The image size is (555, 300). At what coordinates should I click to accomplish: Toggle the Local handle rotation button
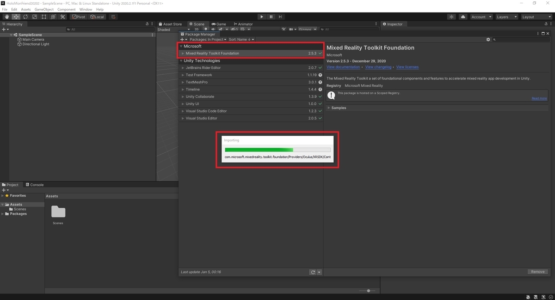point(97,17)
